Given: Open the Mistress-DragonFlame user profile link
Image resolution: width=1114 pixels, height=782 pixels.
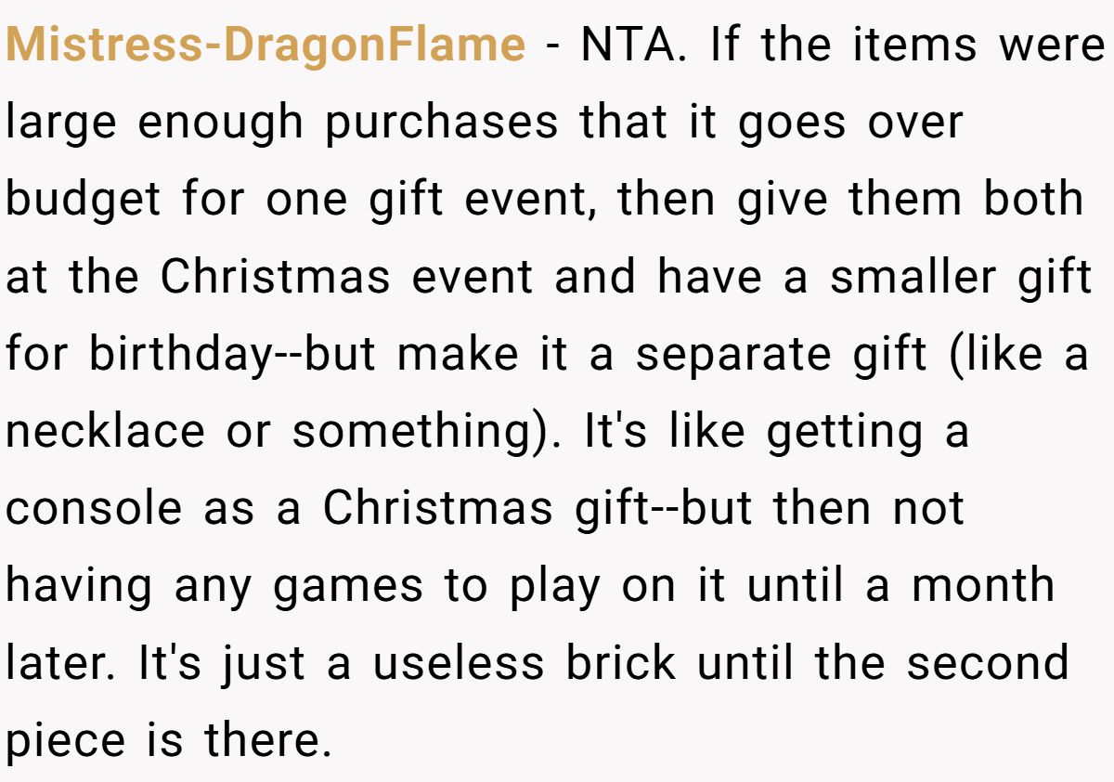Looking at the screenshot, I should tap(266, 45).
